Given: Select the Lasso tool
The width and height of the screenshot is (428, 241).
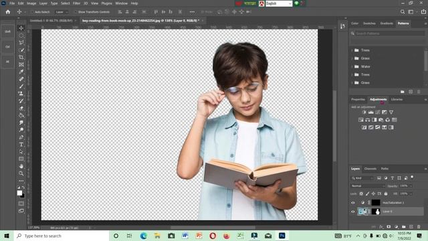Looking at the screenshot, I should (x=21, y=43).
